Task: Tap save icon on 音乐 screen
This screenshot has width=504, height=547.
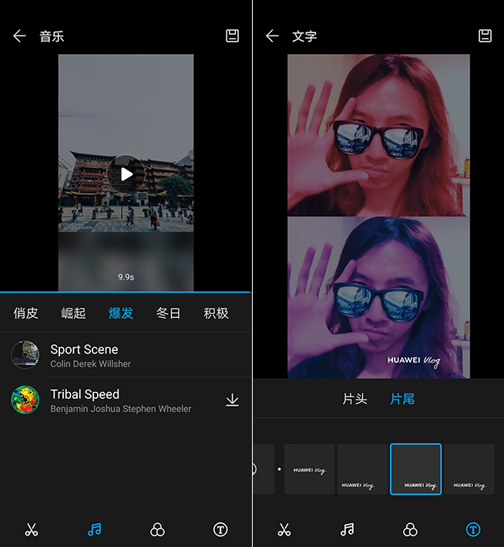Action: pyautogui.click(x=232, y=35)
